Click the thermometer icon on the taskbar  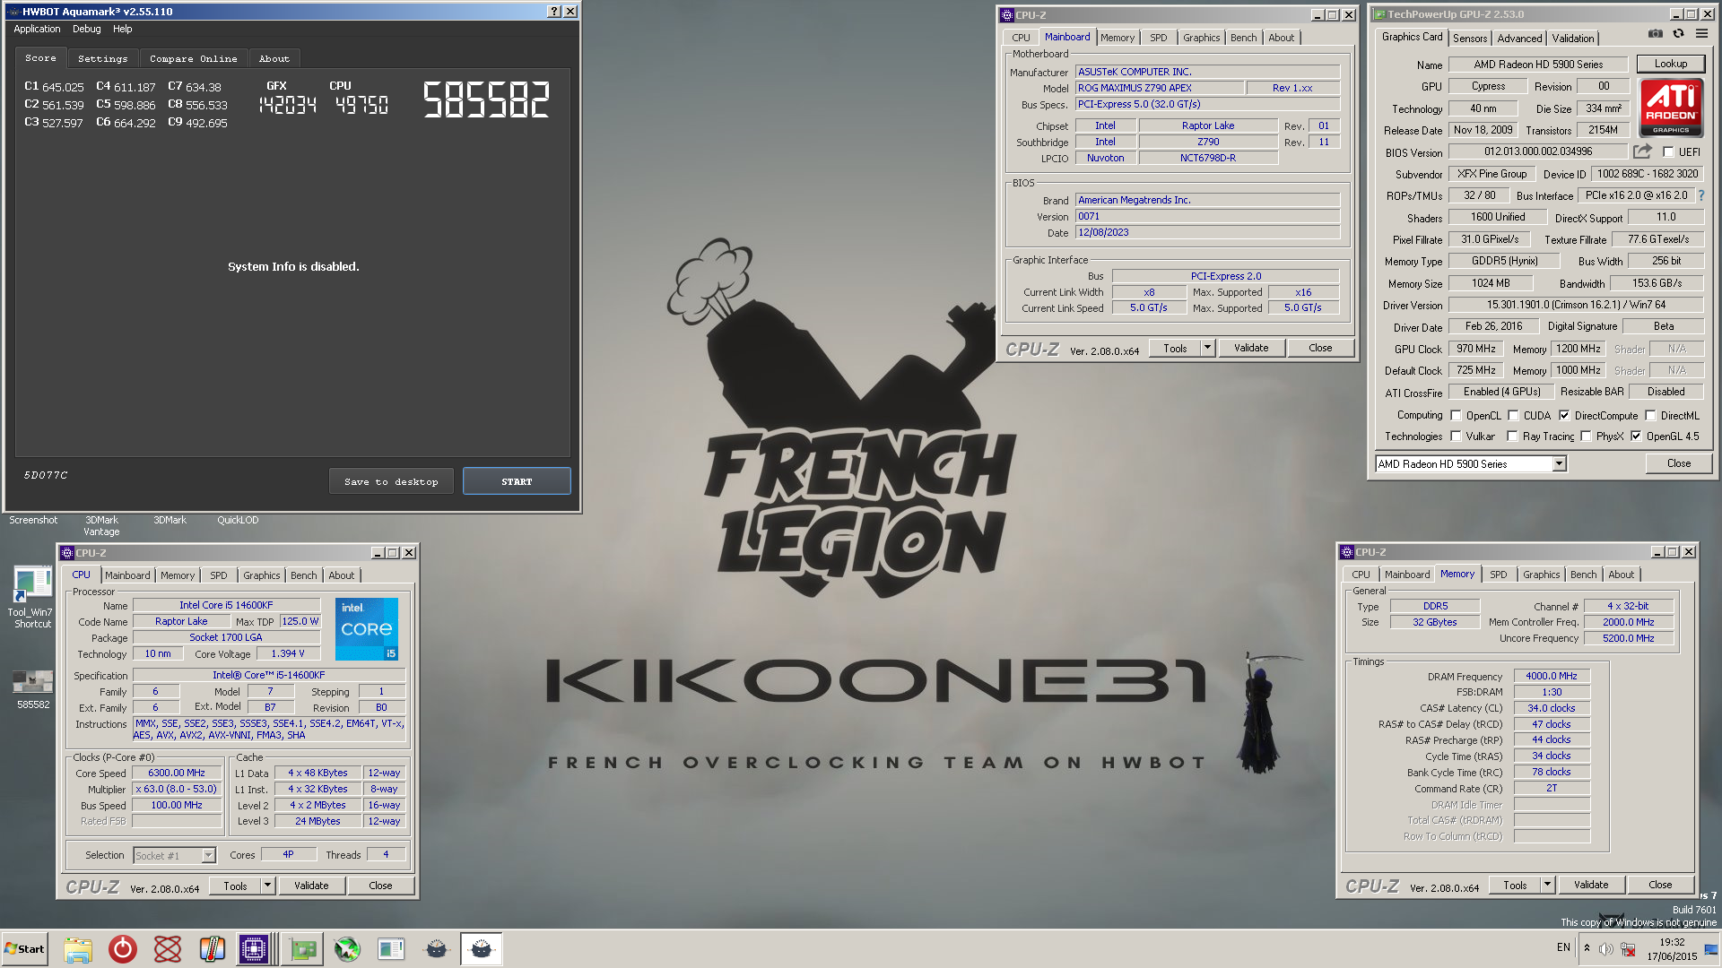coord(212,949)
